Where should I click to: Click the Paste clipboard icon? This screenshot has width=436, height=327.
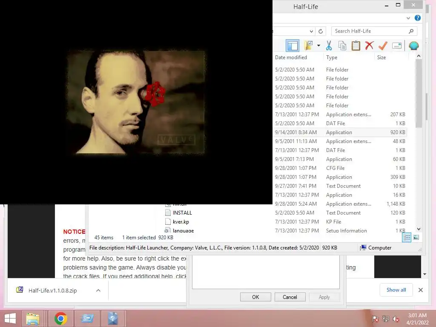pyautogui.click(x=356, y=46)
